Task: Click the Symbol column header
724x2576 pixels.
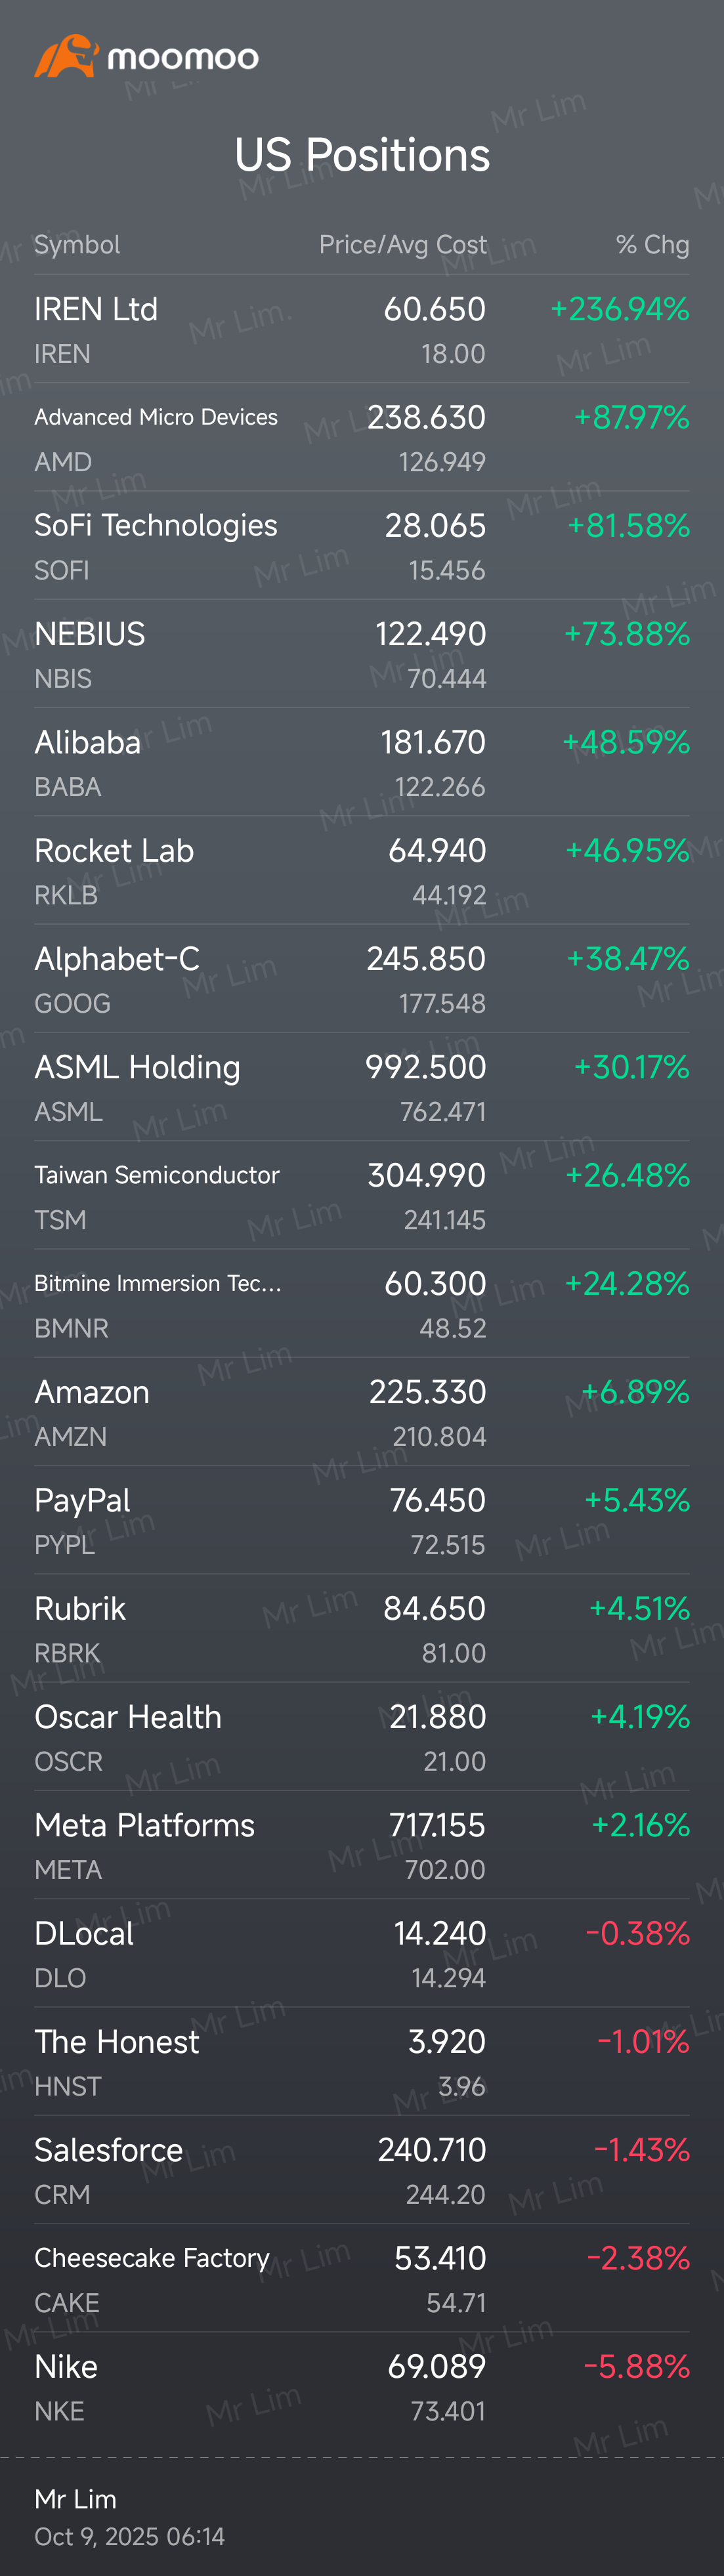Action: coord(77,245)
